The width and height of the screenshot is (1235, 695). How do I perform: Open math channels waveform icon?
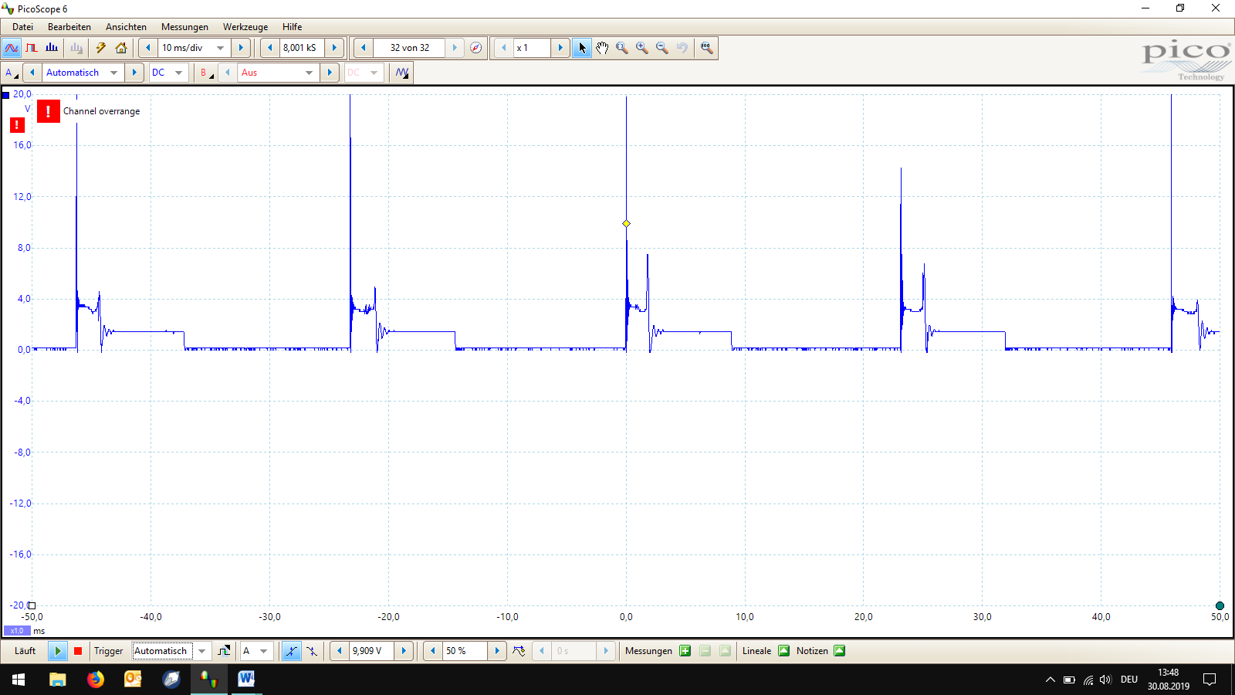[402, 73]
